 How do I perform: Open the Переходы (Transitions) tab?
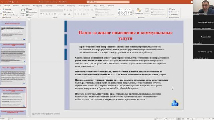click(x=49, y=6)
